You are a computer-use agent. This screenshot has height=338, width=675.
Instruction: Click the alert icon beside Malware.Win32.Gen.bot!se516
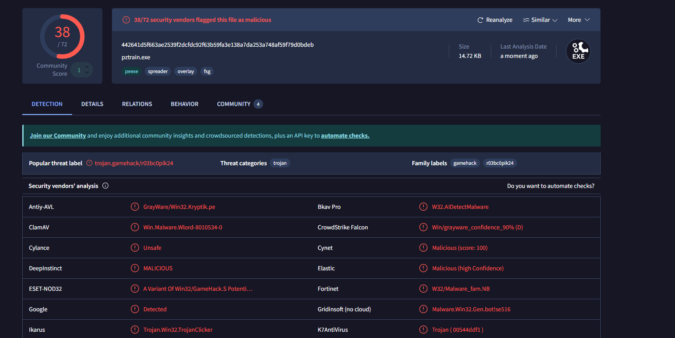pyautogui.click(x=423, y=309)
